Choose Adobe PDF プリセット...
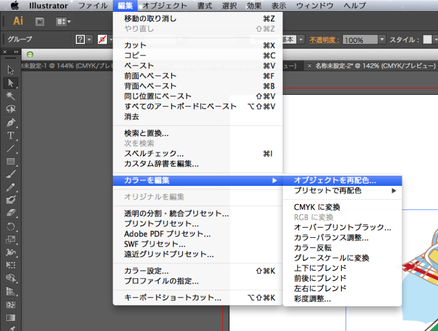This screenshot has height=331, width=438. [197, 234]
